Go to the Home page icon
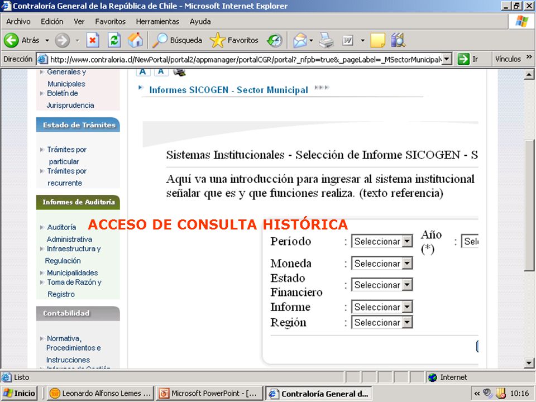Viewport: 536px width, 402px height. 135,40
